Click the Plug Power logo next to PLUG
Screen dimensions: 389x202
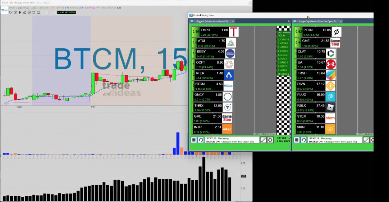(330, 97)
